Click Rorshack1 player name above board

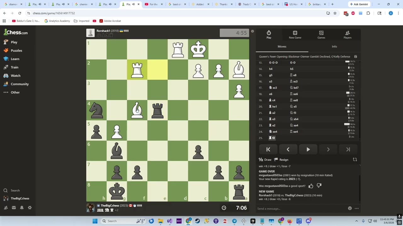pyautogui.click(x=103, y=31)
